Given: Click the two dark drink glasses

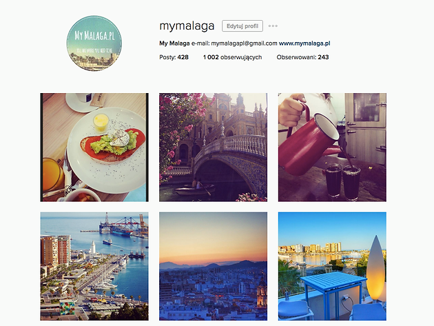Looking at the screenshot, I should tap(342, 181).
